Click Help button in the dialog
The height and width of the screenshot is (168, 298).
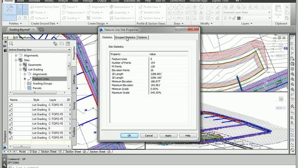[188, 136]
